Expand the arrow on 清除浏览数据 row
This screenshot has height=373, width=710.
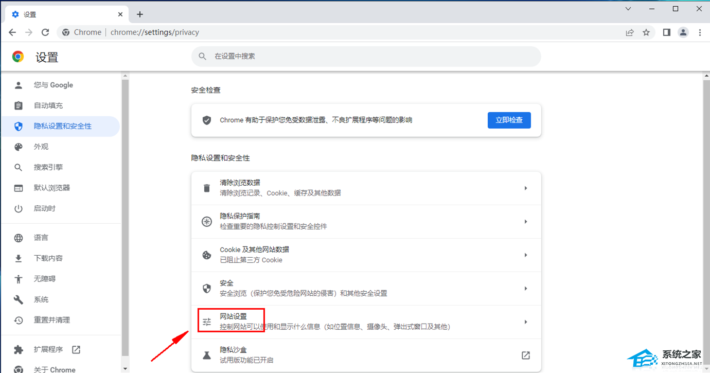526,188
